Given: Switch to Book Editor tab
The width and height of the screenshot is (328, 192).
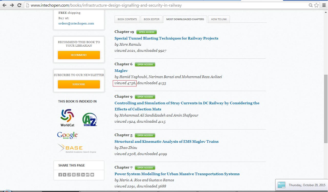Looking at the screenshot, I should pos(151,19).
